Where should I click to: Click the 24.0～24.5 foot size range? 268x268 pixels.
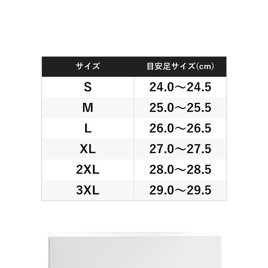tap(180, 87)
